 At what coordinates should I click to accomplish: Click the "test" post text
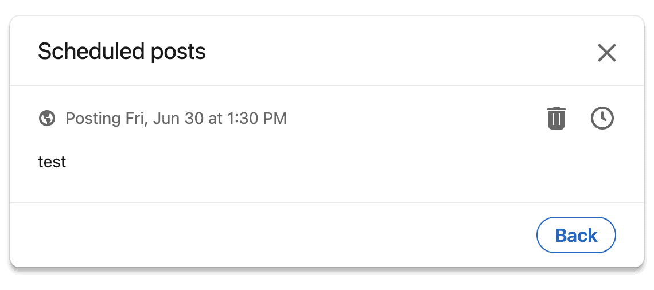(x=52, y=162)
